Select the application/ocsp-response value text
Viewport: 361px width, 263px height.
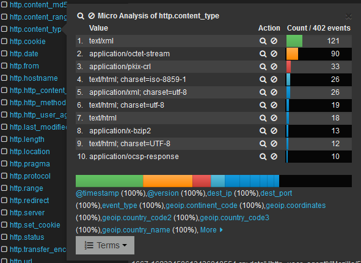tap(134, 157)
